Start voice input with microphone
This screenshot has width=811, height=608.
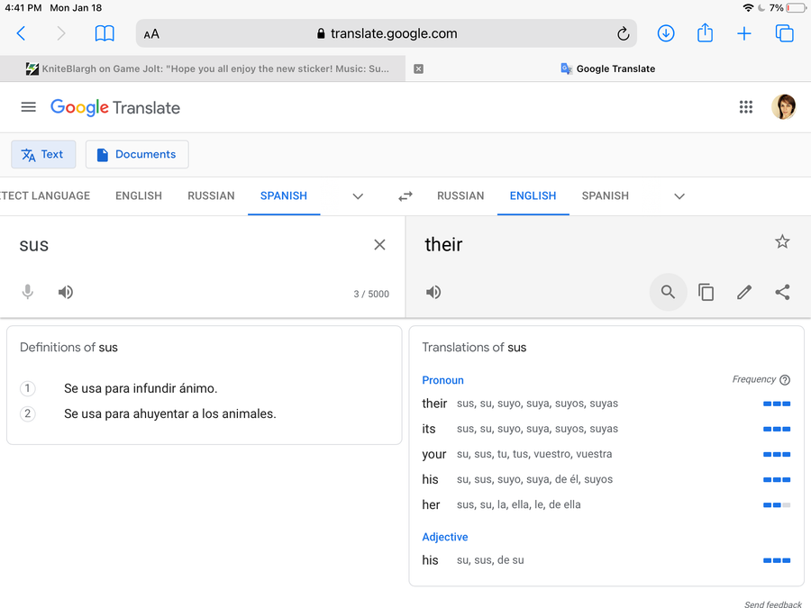point(28,292)
